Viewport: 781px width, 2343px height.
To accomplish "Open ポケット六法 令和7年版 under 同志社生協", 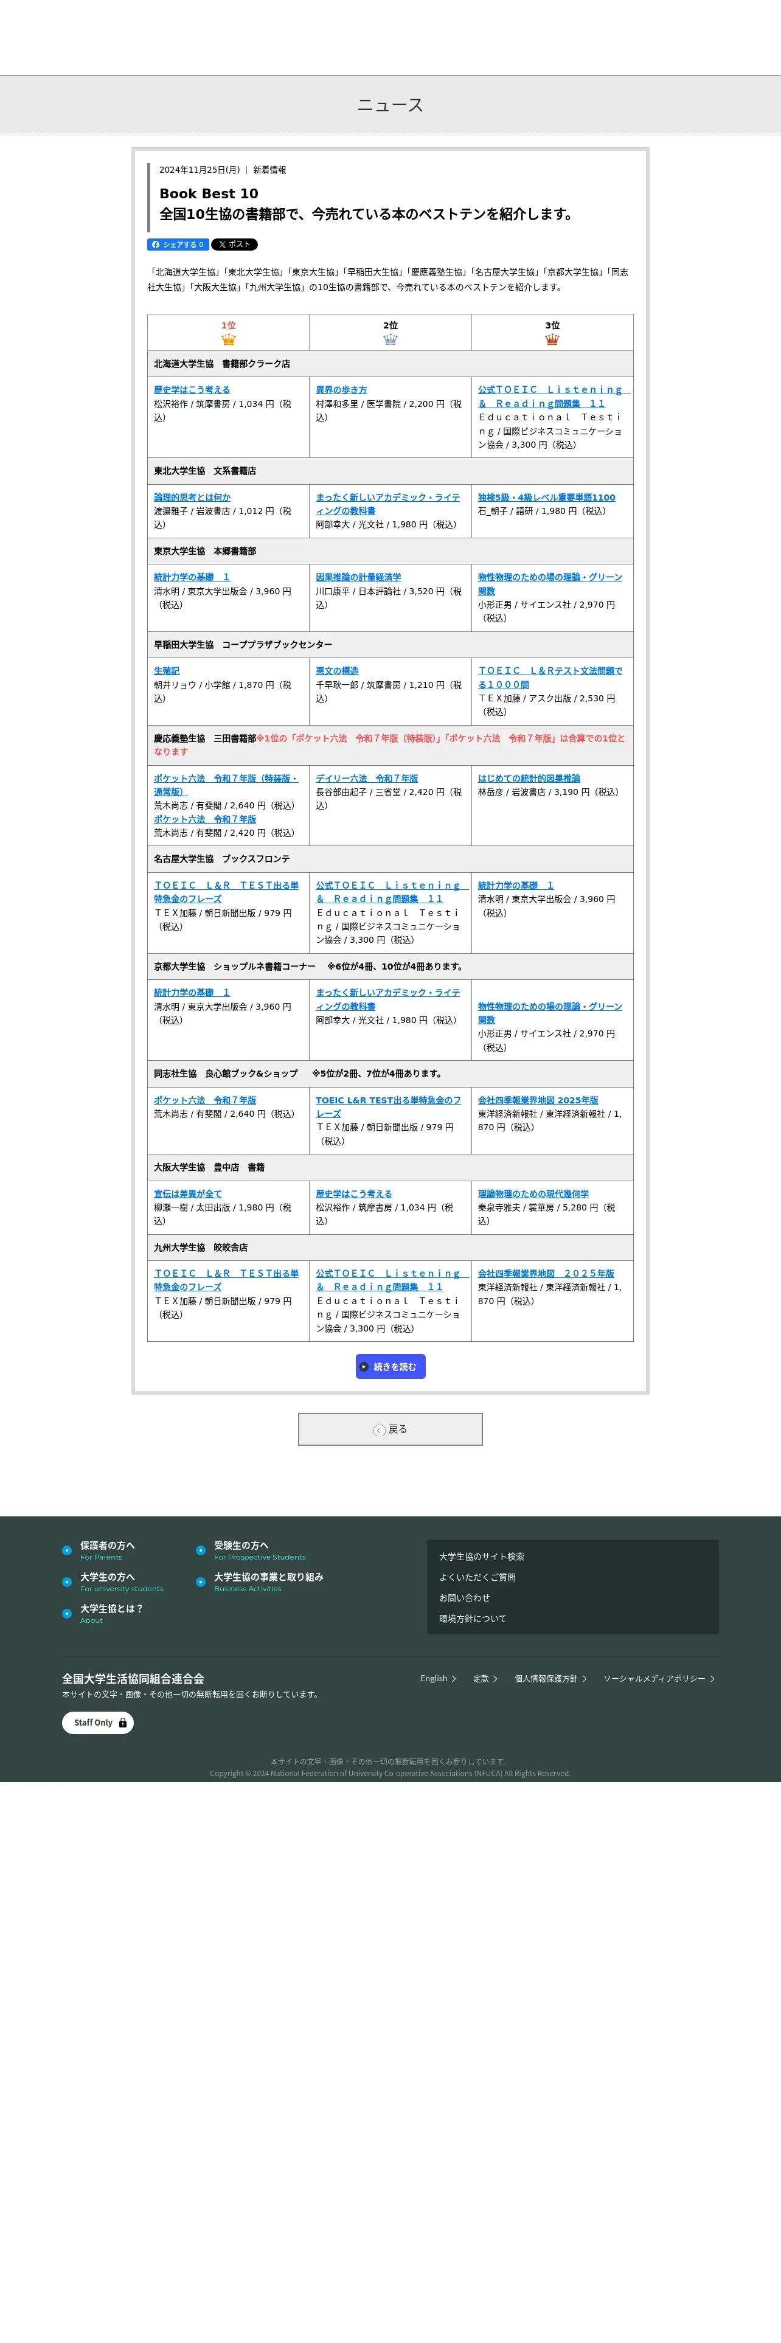I will pyautogui.click(x=204, y=1100).
